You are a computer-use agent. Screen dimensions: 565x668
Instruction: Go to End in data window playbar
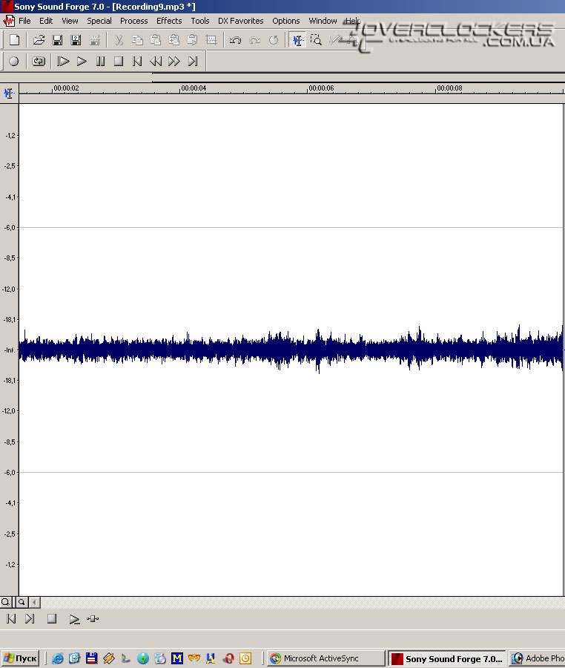pyautogui.click(x=30, y=619)
